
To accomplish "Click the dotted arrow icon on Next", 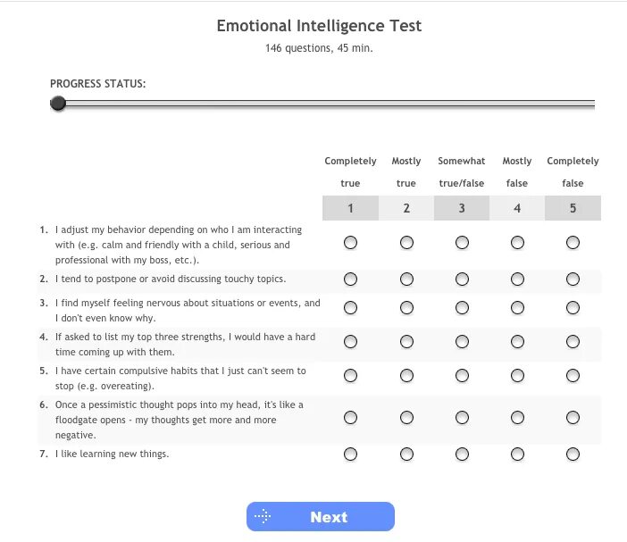I will pyautogui.click(x=262, y=517).
